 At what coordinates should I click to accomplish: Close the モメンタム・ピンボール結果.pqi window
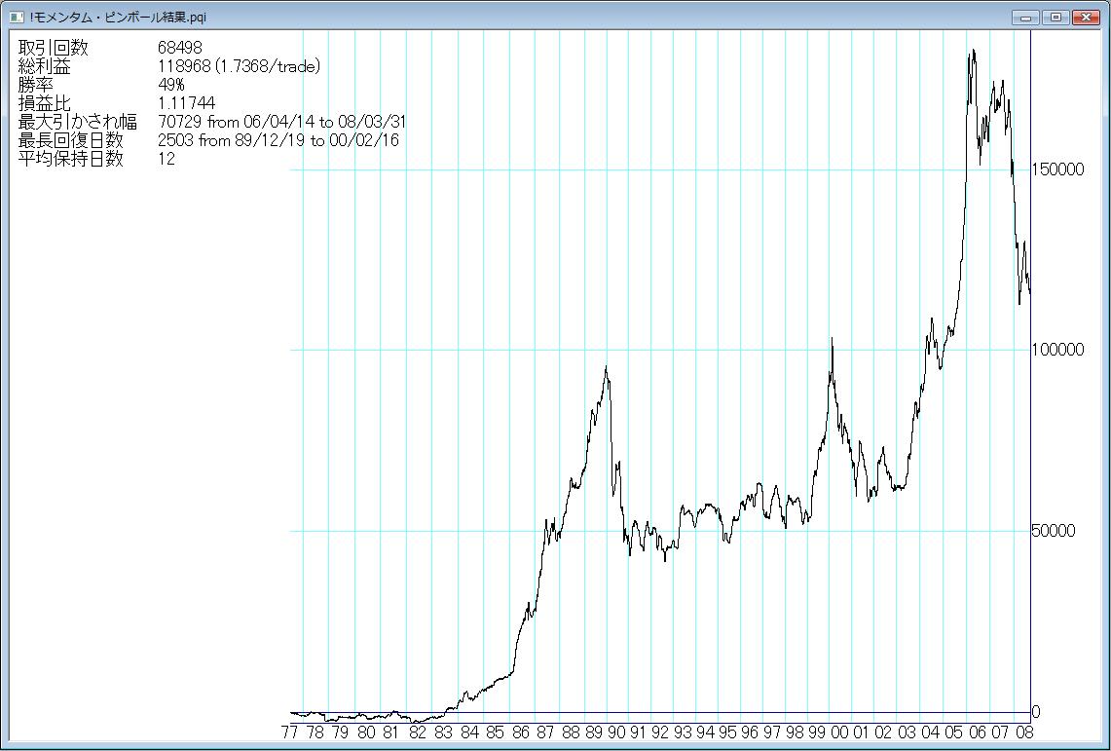tap(1084, 17)
